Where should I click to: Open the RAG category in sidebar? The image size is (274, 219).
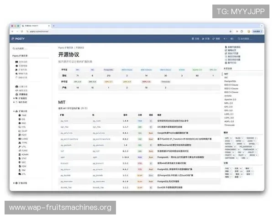[22, 123]
